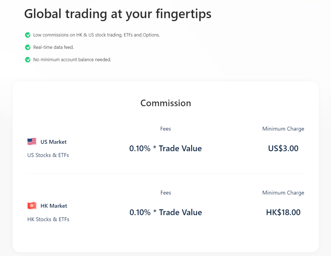Click green checkmark beside low commissions

coord(28,35)
